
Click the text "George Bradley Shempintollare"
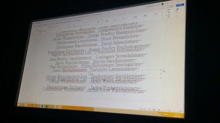pyautogui.click(x=116, y=33)
